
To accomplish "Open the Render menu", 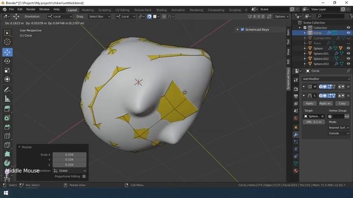I will [x=31, y=9].
